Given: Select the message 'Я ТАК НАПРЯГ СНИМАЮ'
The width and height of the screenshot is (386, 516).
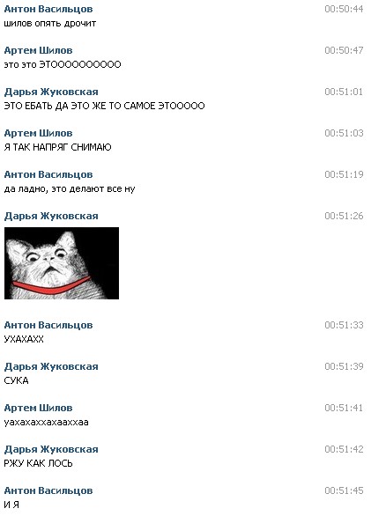Looking at the screenshot, I should click(x=57, y=147).
